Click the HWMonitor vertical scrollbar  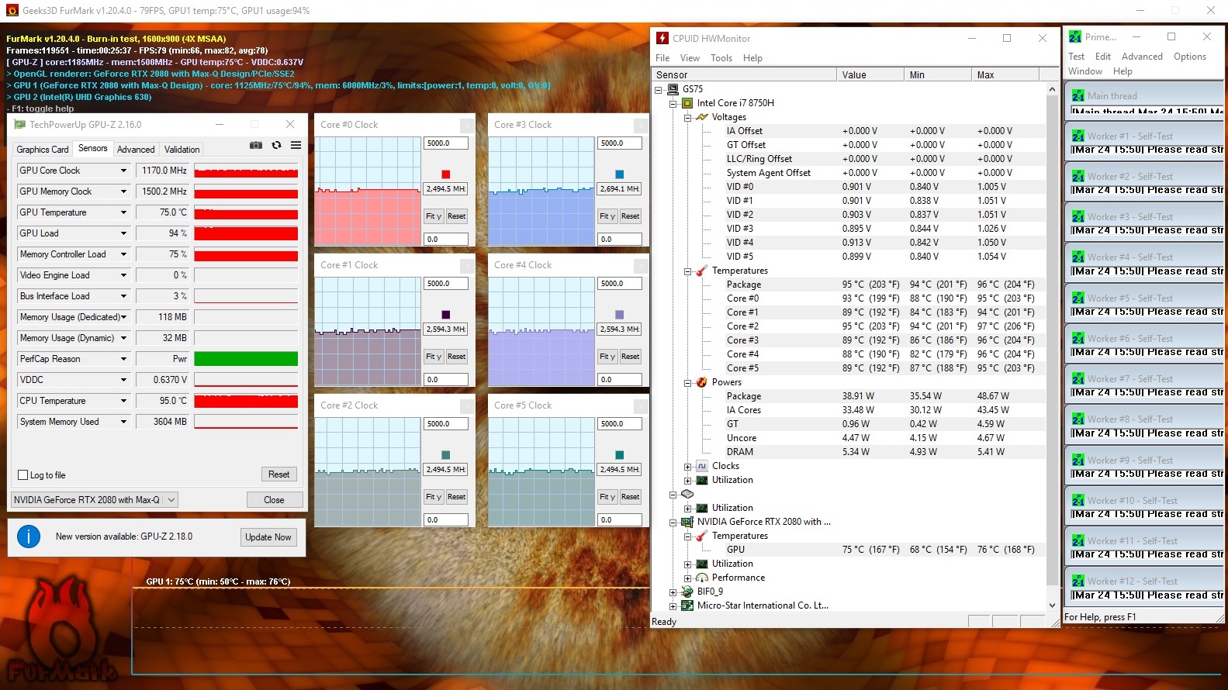point(1053,347)
